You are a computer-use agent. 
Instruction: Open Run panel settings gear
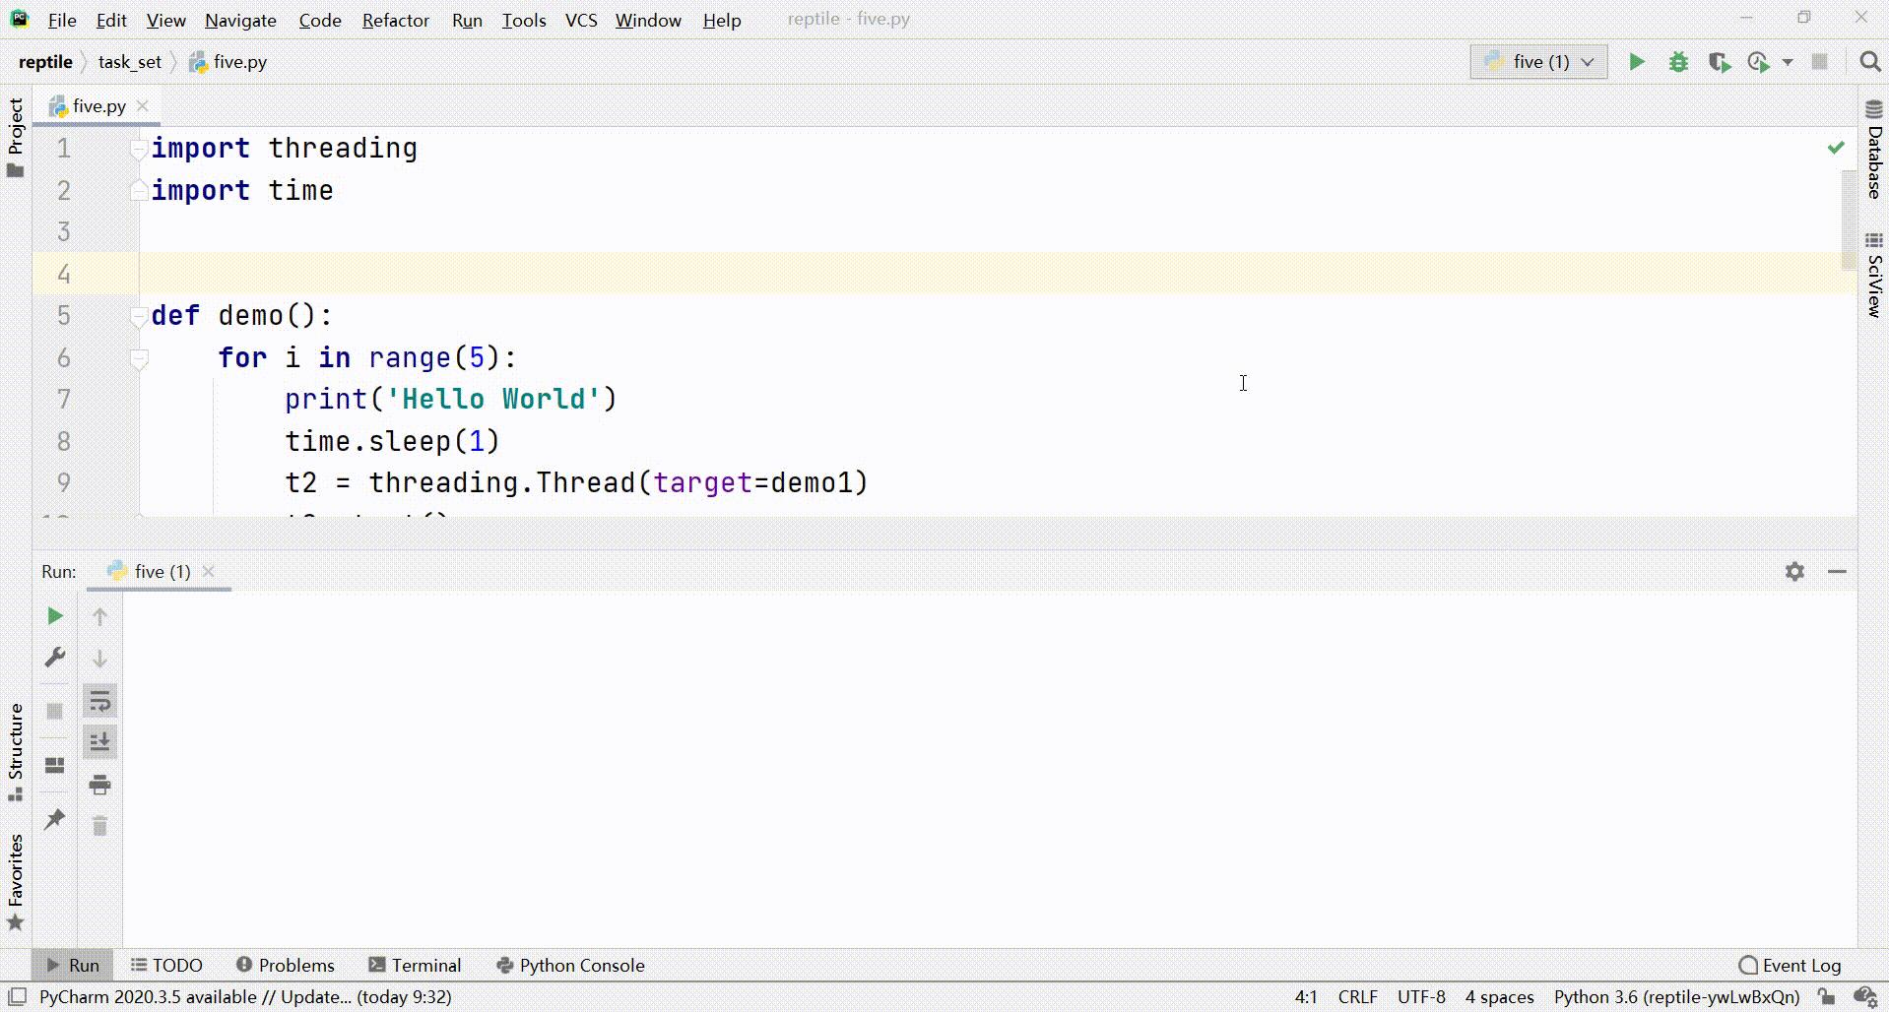1795,571
